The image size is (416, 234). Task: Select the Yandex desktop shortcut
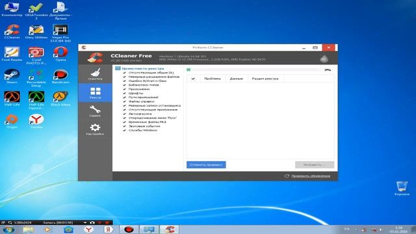(36, 122)
